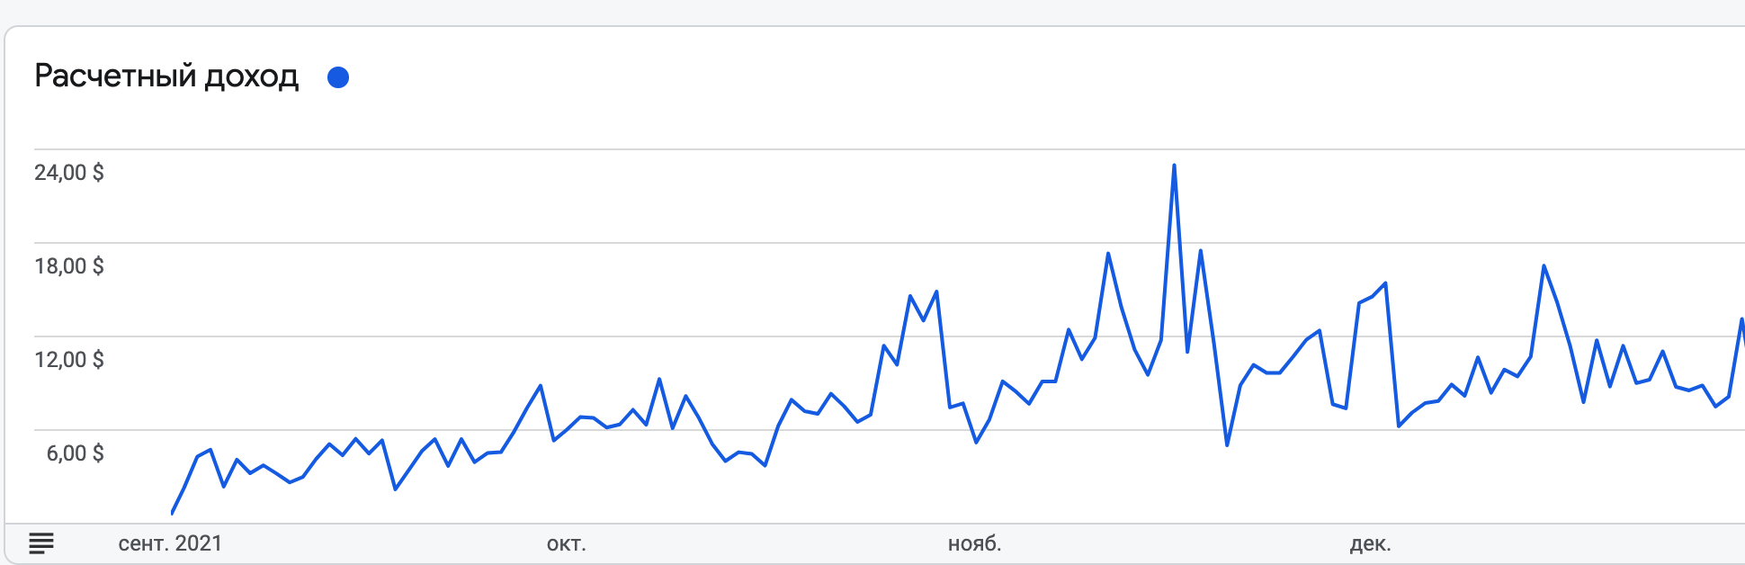
Task: Click the early December plateau's highest point
Action: point(1385,283)
